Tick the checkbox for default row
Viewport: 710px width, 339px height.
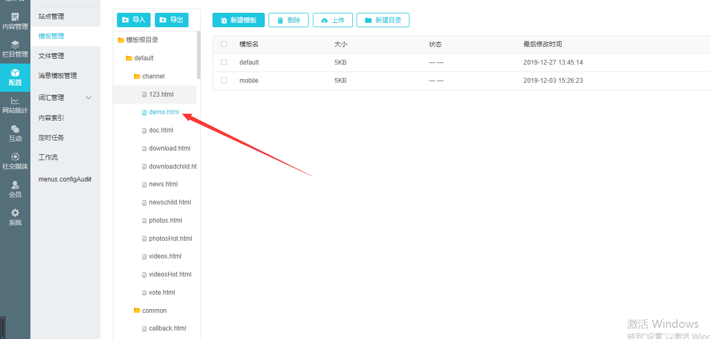[224, 62]
